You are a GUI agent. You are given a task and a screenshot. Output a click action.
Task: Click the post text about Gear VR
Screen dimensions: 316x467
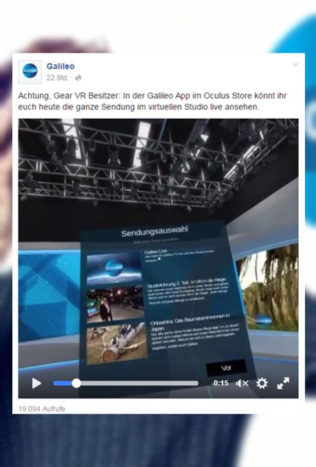pyautogui.click(x=153, y=101)
